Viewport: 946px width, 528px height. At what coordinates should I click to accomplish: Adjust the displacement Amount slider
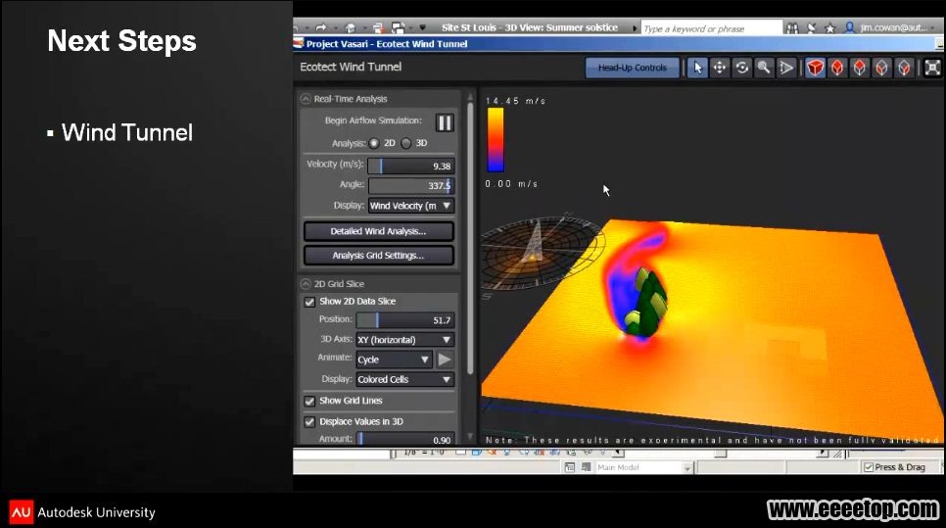404,439
